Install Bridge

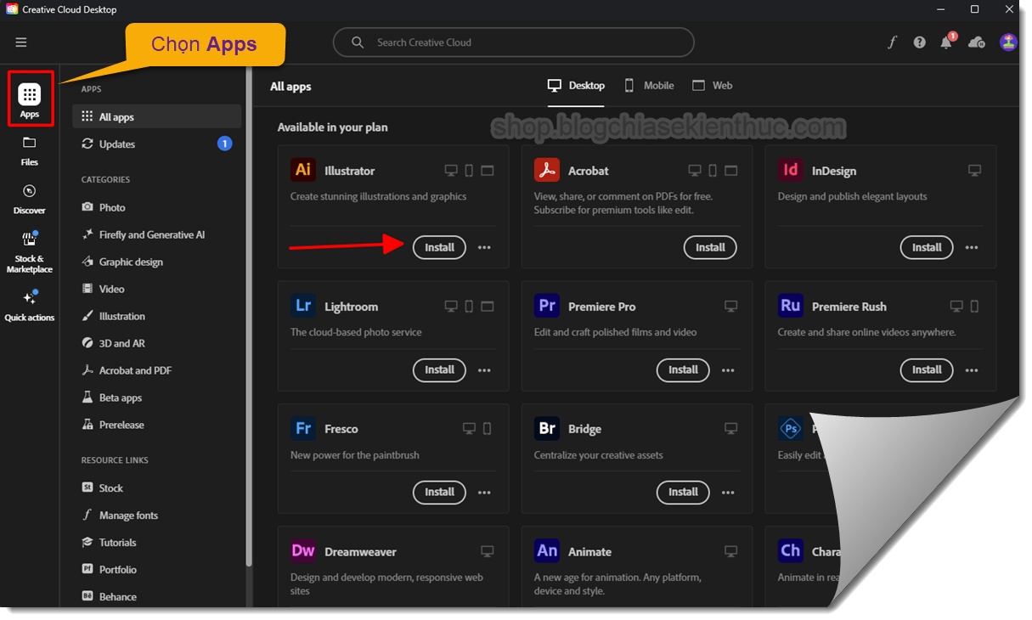coord(683,492)
